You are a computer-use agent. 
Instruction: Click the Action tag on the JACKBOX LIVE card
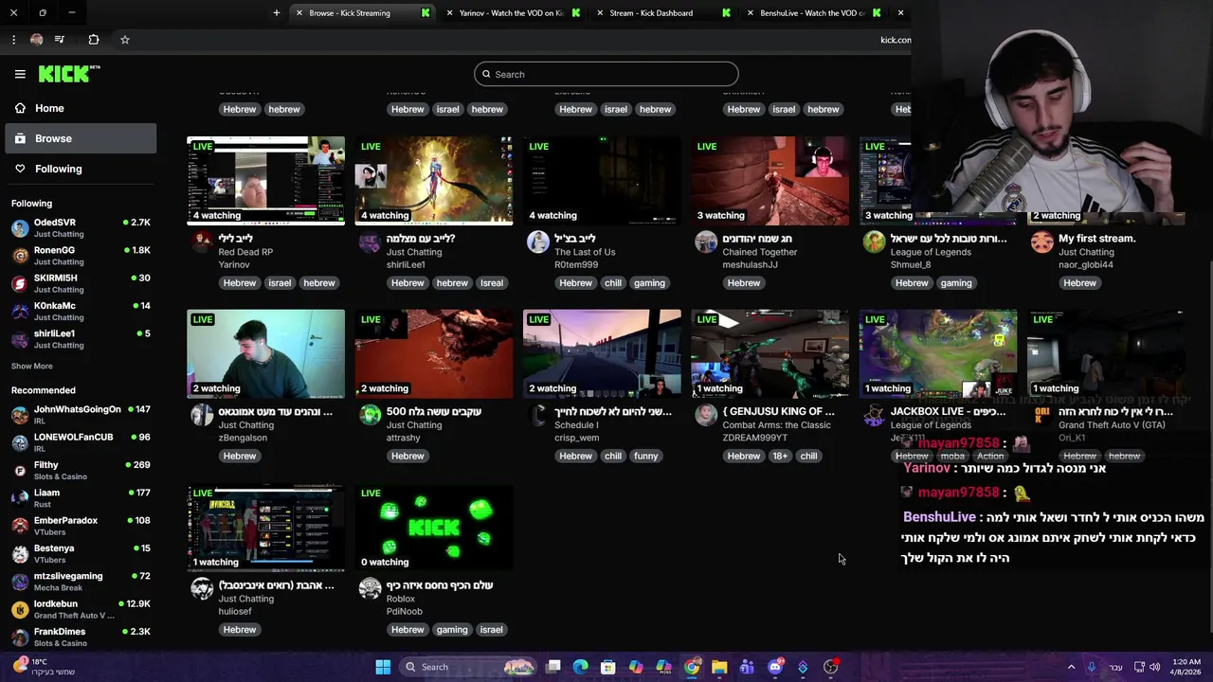(x=989, y=457)
